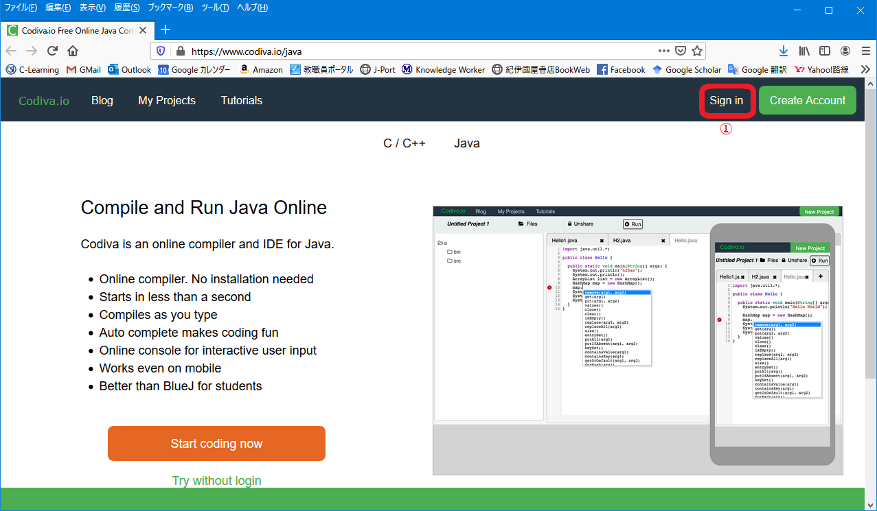Open the Firefox account icon
Screen dimensions: 877x511
tap(845, 51)
